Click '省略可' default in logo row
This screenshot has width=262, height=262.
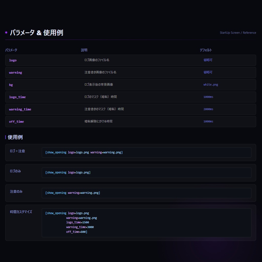pyautogui.click(x=208, y=60)
